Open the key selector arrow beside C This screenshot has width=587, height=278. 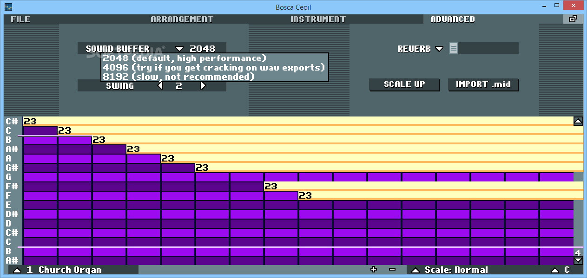point(554,270)
